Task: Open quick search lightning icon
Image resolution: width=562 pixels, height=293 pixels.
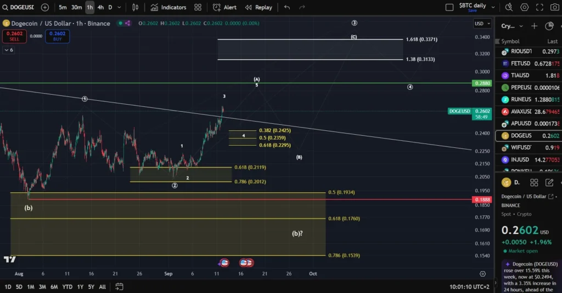Action: pyautogui.click(x=509, y=7)
